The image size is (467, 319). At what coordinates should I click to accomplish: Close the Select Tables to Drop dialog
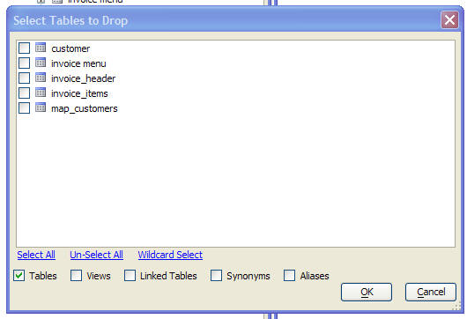click(449, 20)
